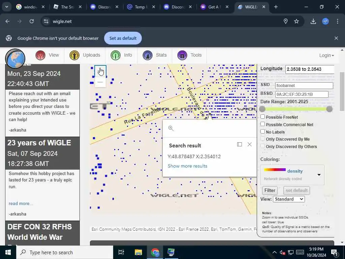Click the search result magnifier icon

point(171,128)
